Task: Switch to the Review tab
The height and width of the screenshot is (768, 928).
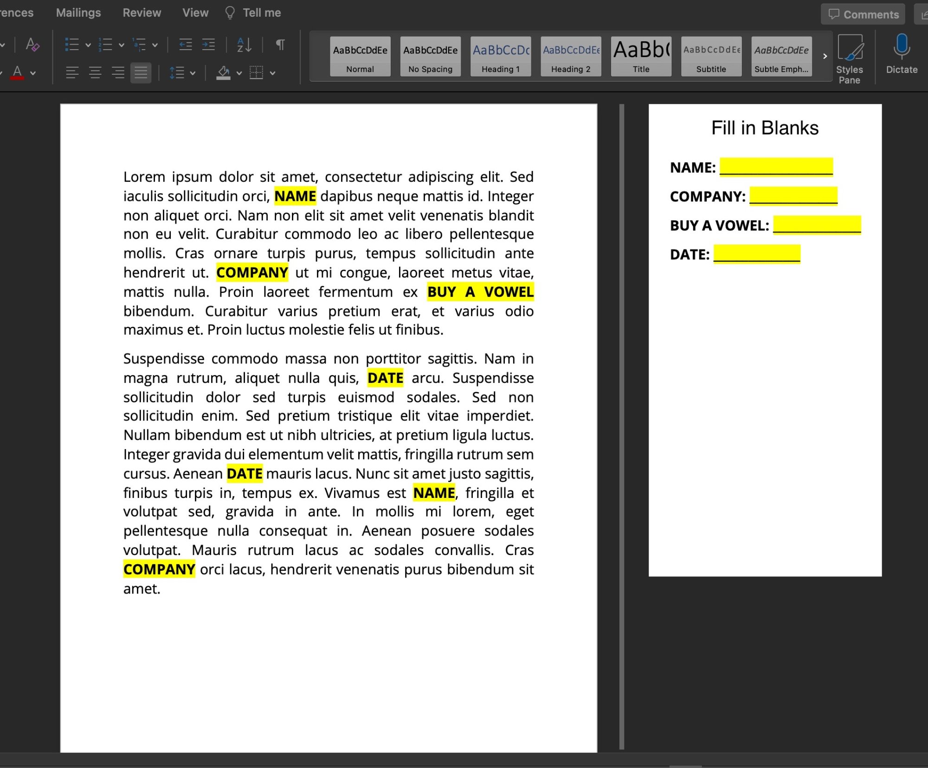Action: (x=142, y=13)
